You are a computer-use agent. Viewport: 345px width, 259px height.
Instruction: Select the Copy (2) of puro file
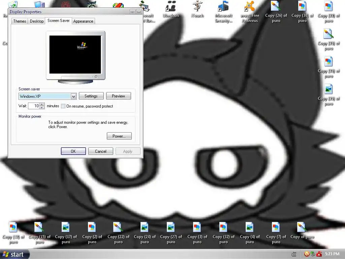tap(92, 233)
